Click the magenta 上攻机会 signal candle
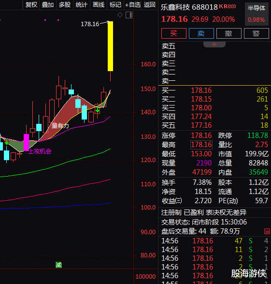 coord(26,142)
